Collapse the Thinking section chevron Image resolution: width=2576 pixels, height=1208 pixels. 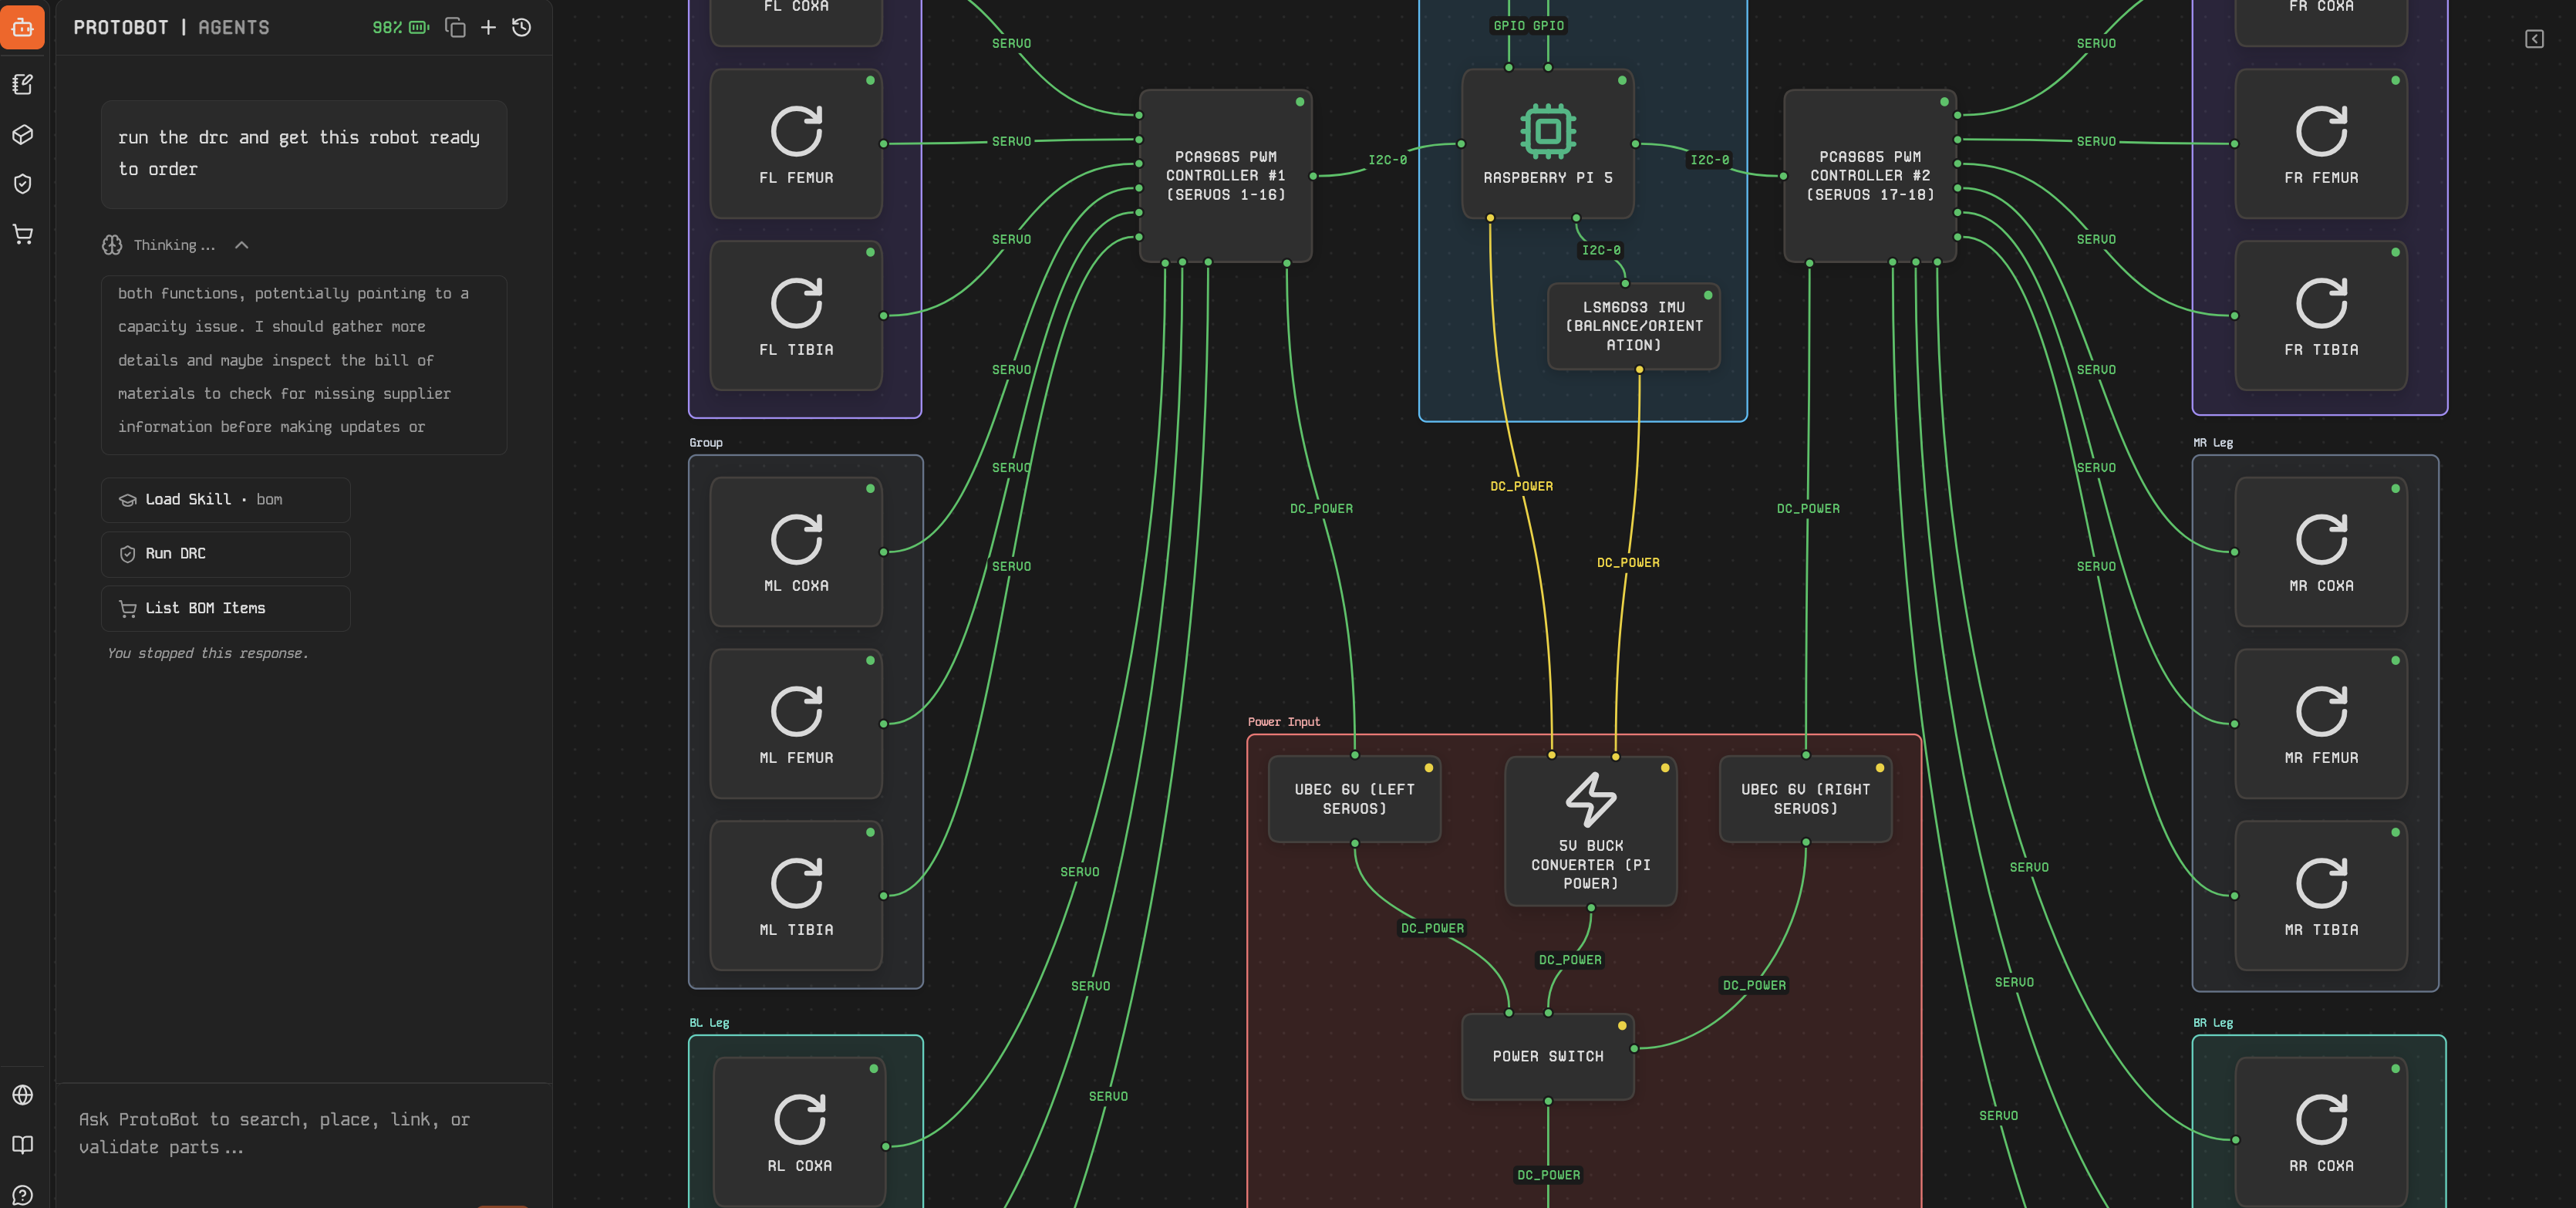click(241, 245)
